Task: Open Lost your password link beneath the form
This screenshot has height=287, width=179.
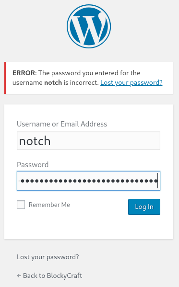Action: tap(48, 257)
